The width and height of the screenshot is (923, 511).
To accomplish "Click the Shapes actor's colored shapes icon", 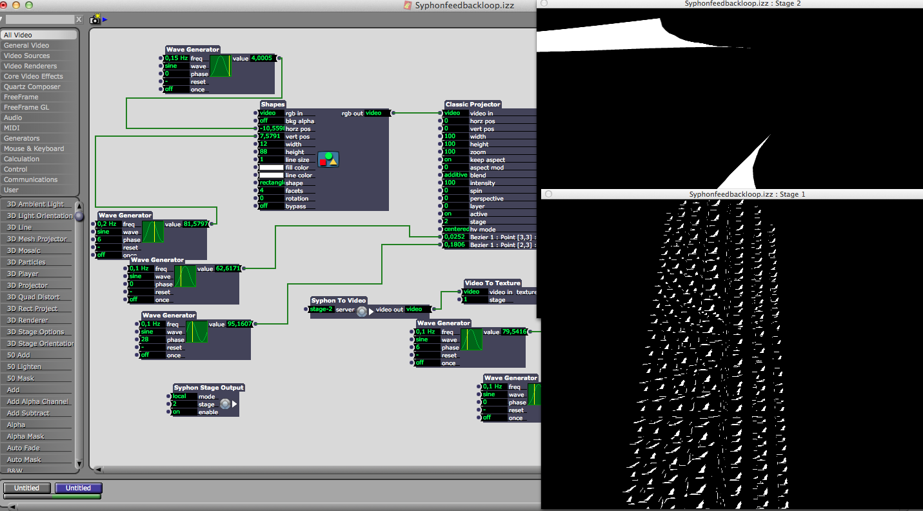I will [x=328, y=159].
